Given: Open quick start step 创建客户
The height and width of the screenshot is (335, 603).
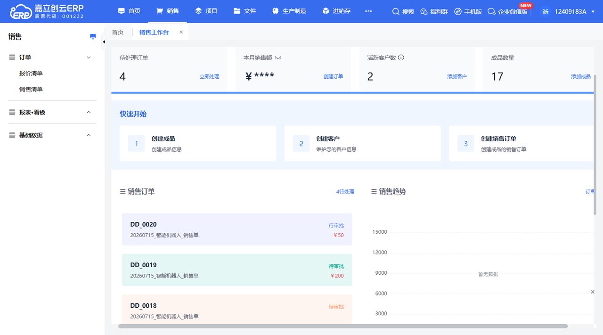Looking at the screenshot, I should (x=362, y=143).
